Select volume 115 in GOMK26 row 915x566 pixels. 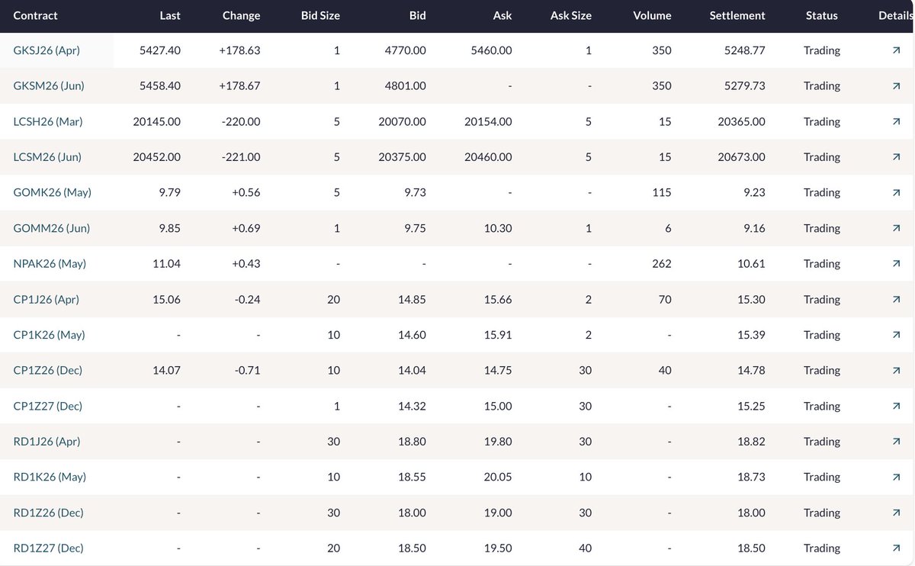662,192
